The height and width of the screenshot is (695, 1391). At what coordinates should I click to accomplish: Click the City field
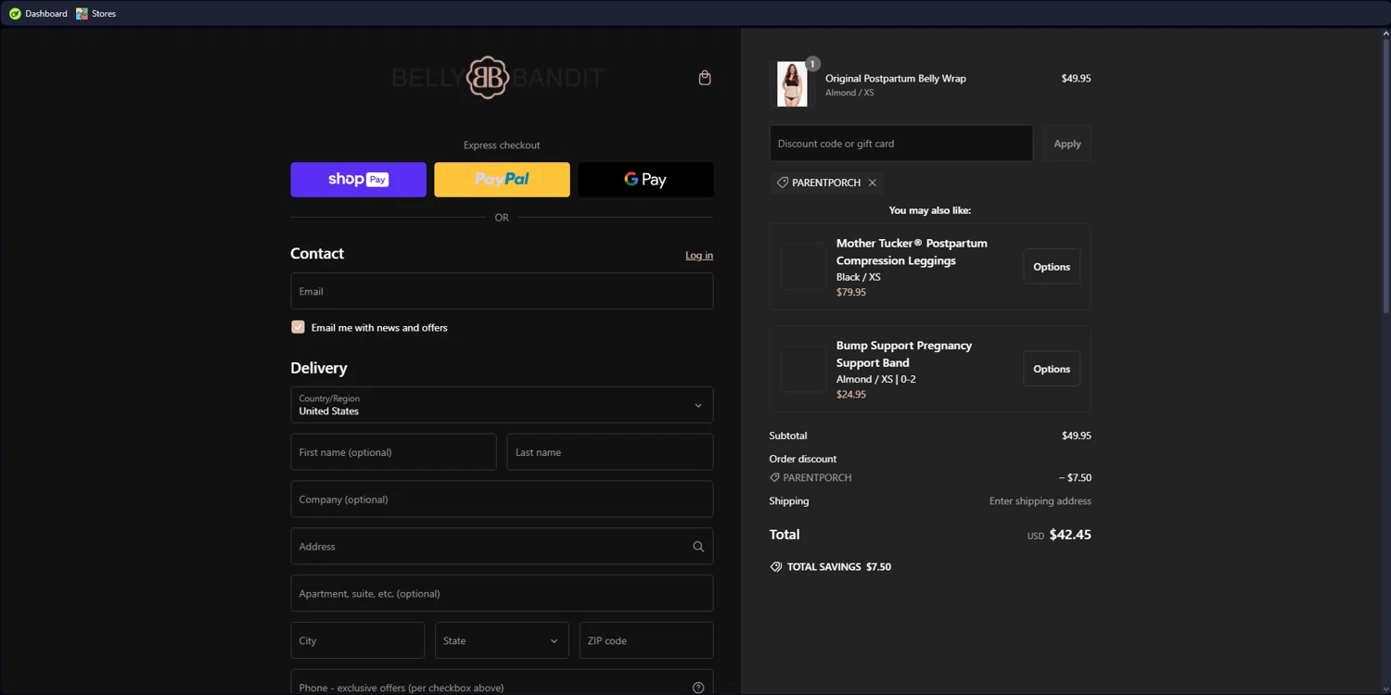358,640
